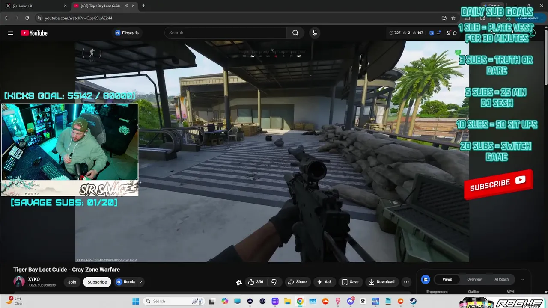This screenshot has width=548, height=308.
Task: Select the Views tab in vidIQ panel
Action: click(x=447, y=279)
